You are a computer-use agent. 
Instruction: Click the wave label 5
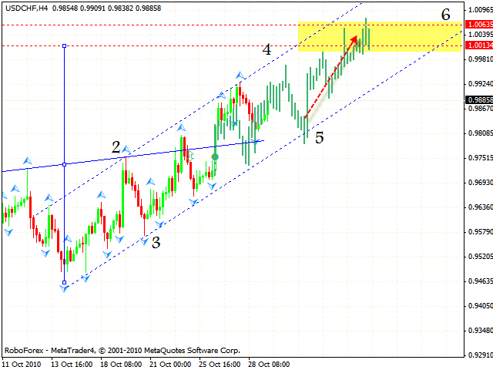320,138
